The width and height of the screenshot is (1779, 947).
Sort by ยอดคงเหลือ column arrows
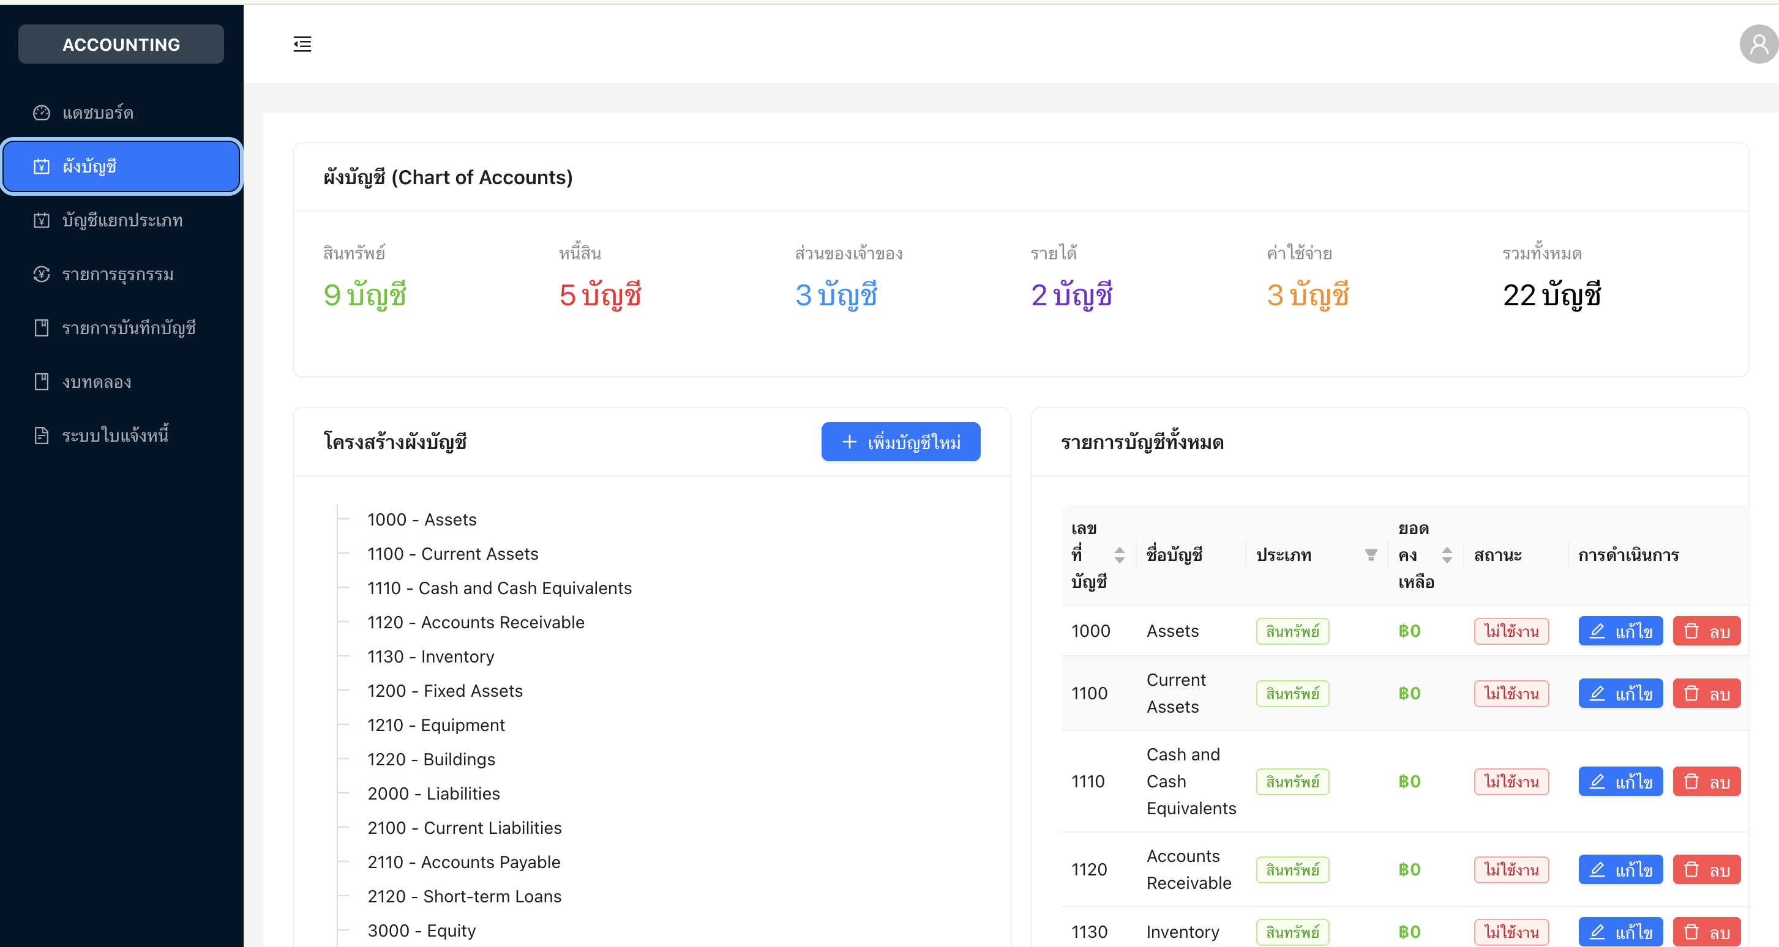(1447, 555)
